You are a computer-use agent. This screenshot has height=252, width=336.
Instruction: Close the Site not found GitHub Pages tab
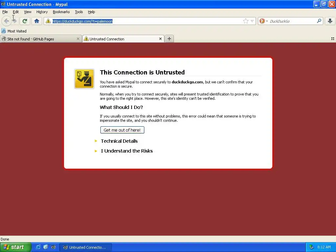78,39
